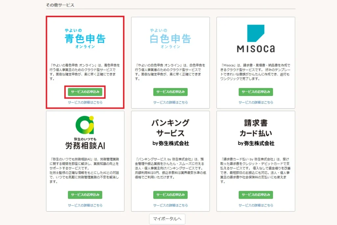Apply for the バンキングサービス card
The width and height of the screenshot is (337, 225).
[x=170, y=195]
